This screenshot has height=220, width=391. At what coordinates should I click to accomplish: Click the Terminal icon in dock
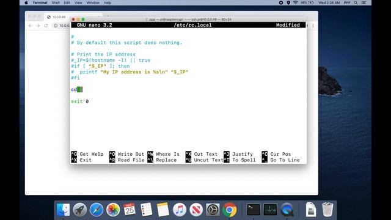(254, 210)
